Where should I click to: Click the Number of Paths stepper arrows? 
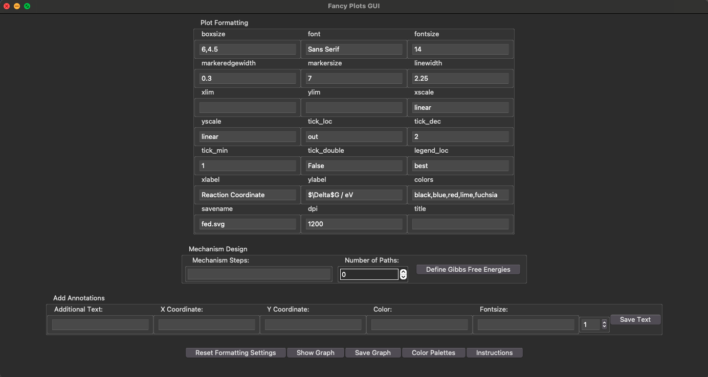pos(403,274)
